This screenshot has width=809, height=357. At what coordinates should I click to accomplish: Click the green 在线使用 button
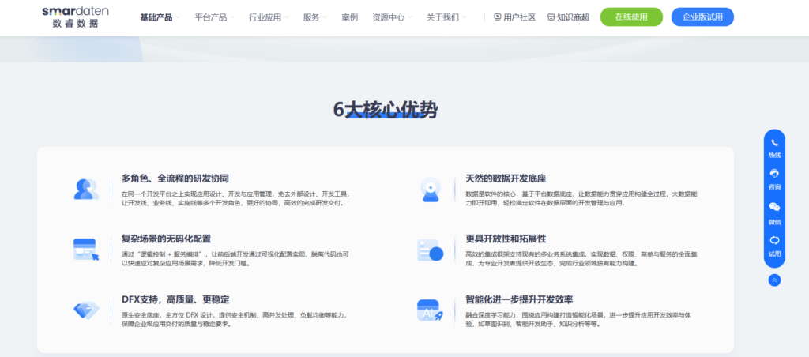pyautogui.click(x=631, y=17)
